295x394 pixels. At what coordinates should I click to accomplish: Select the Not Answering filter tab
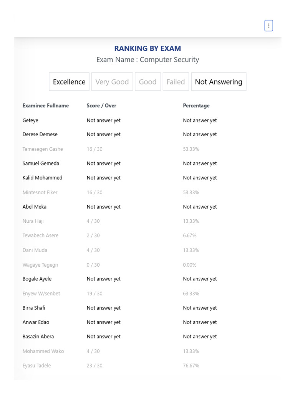click(x=219, y=82)
